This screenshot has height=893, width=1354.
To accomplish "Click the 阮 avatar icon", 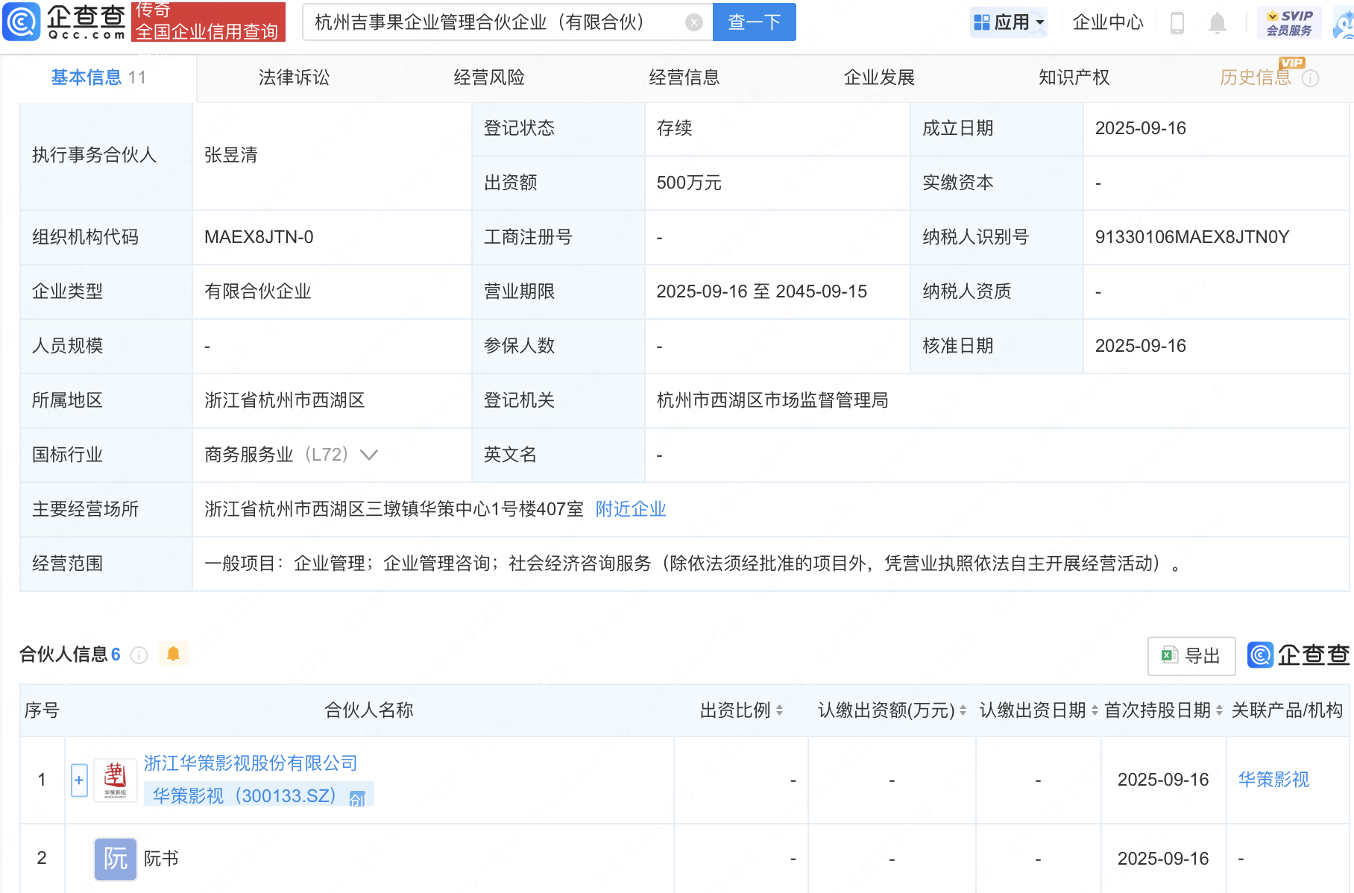I will 116,859.
